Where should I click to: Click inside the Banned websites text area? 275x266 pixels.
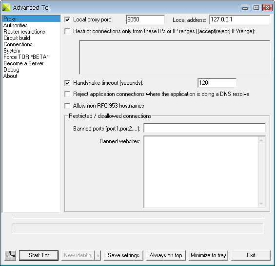pyautogui.click(x=201, y=172)
